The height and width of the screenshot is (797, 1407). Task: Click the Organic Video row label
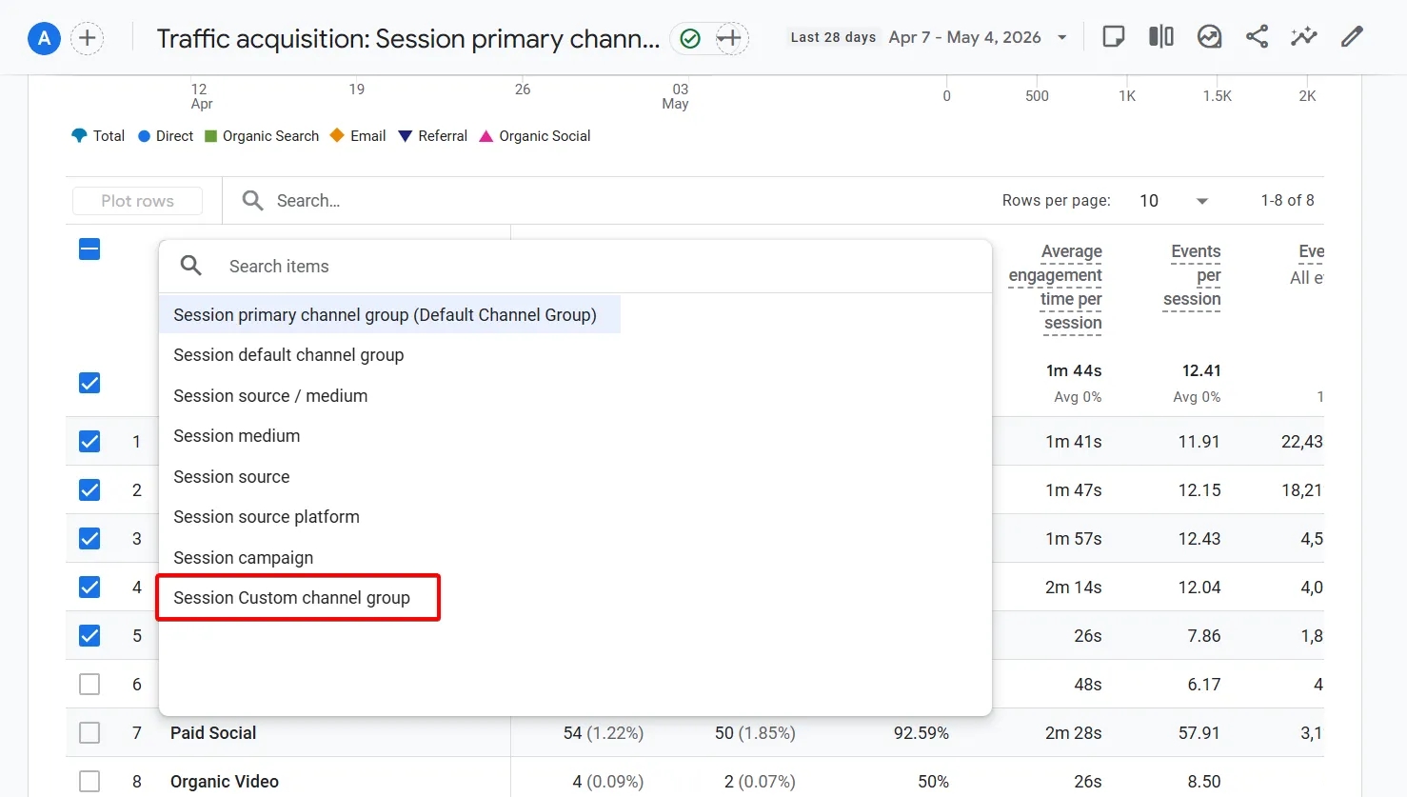(225, 781)
